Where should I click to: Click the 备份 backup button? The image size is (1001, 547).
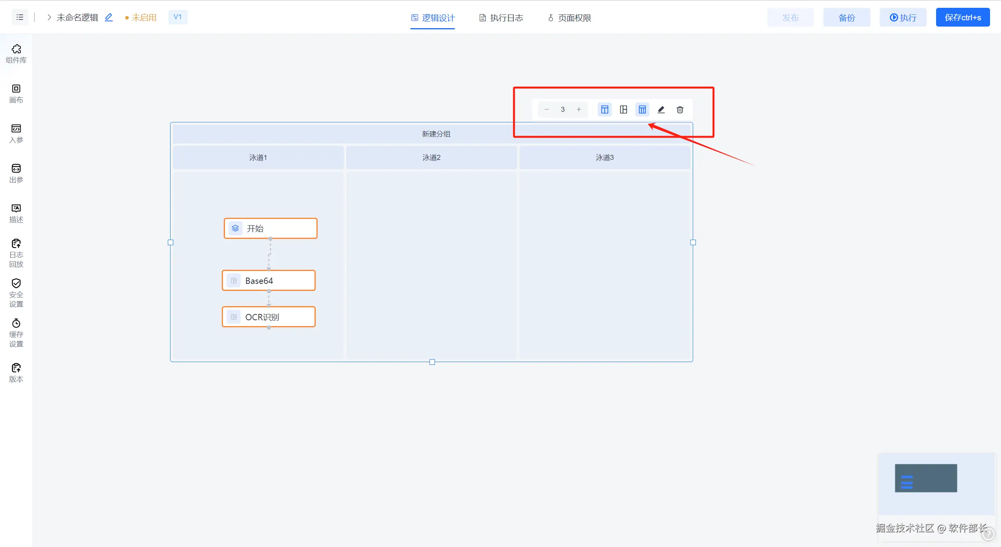846,17
